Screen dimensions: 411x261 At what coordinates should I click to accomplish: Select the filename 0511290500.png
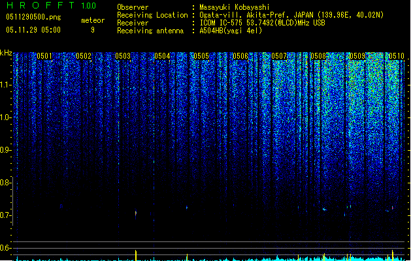pyautogui.click(x=33, y=18)
